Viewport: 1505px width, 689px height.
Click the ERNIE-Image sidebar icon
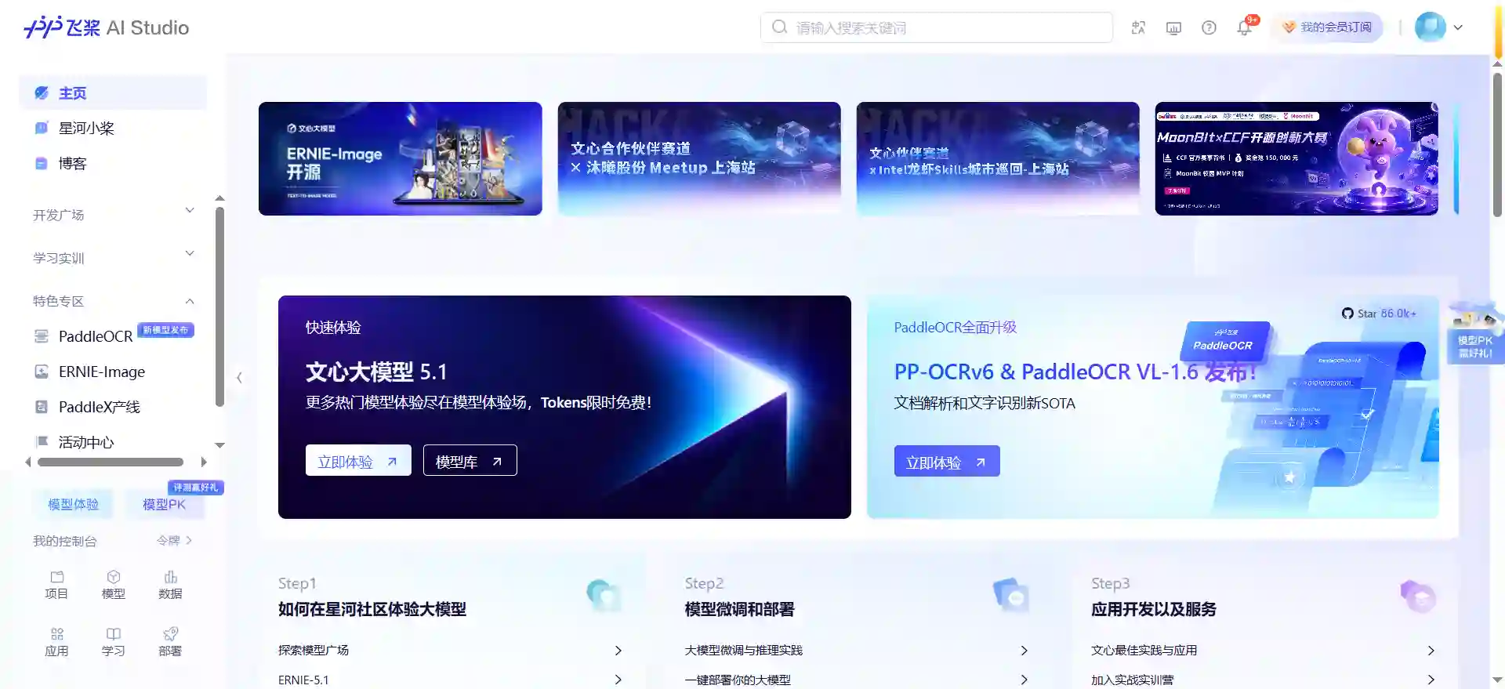click(42, 372)
